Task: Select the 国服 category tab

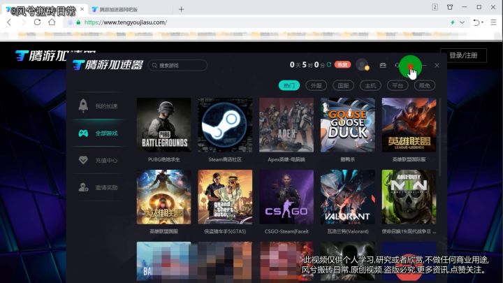Action: [343, 86]
